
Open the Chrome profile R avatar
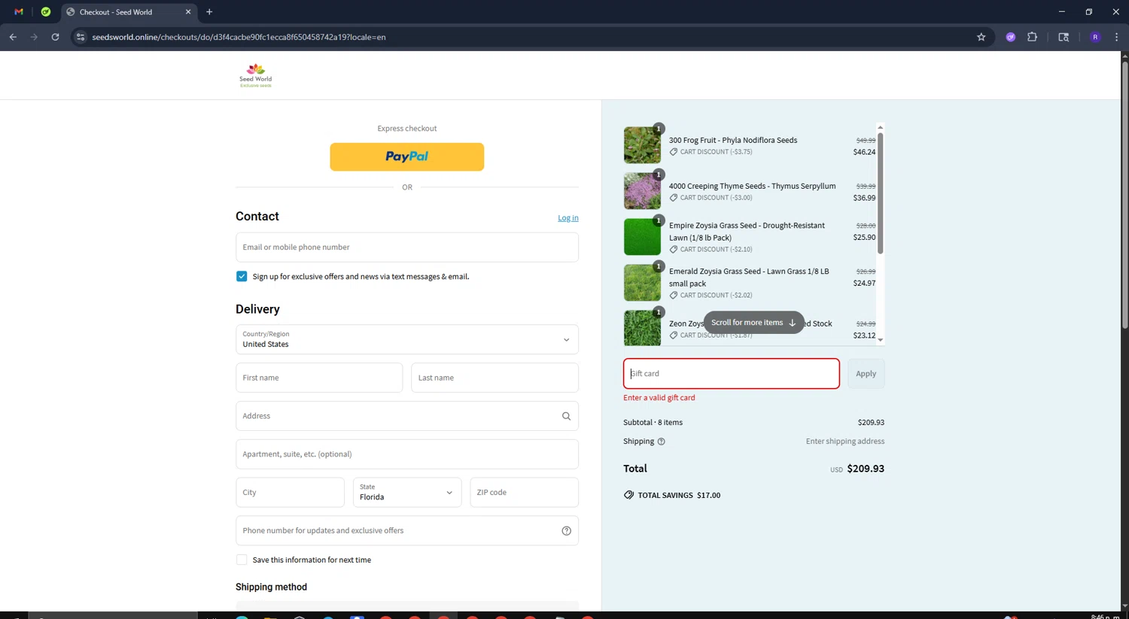[x=1095, y=37]
